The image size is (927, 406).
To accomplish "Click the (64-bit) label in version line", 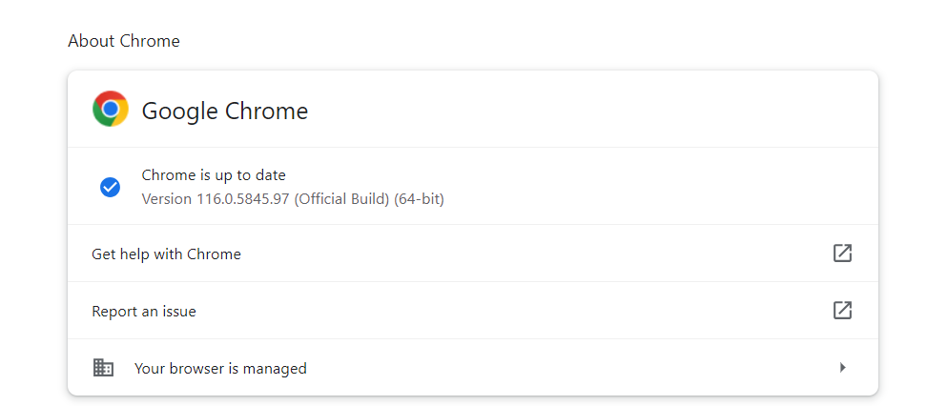I will [420, 199].
